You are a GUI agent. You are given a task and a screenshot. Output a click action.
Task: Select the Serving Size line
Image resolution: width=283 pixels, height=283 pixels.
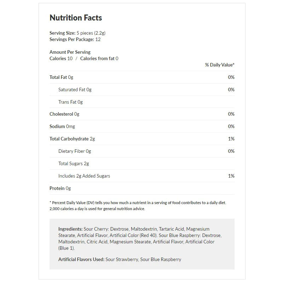tap(77, 33)
